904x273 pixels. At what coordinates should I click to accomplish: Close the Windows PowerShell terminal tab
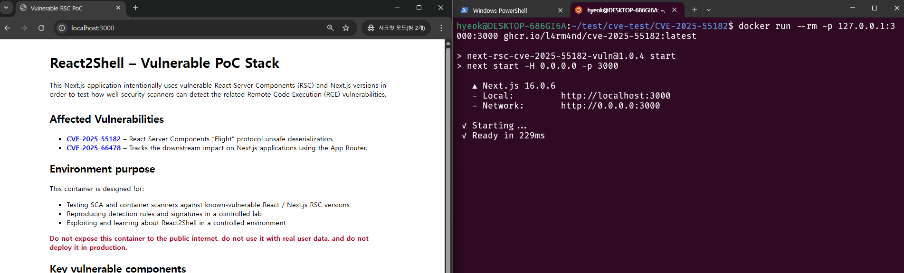(x=561, y=10)
